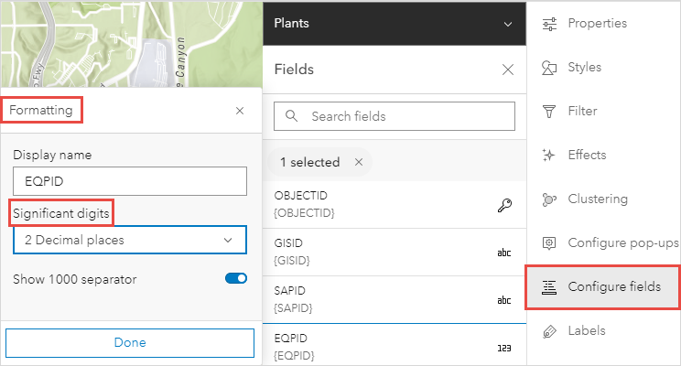This screenshot has width=681, height=366.
Task: Select the Filter funnel icon
Action: [x=550, y=112]
